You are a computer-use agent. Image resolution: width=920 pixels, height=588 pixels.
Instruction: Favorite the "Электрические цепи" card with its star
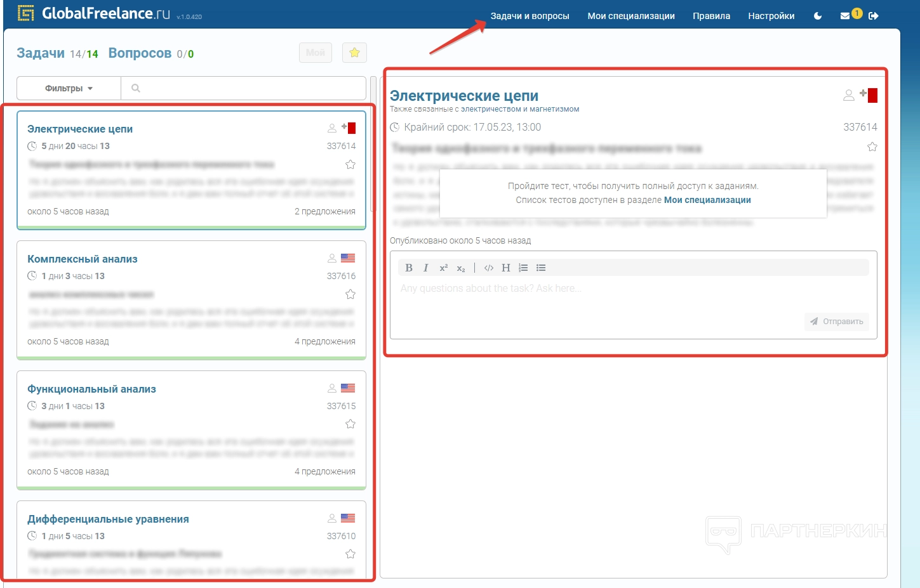coord(350,164)
